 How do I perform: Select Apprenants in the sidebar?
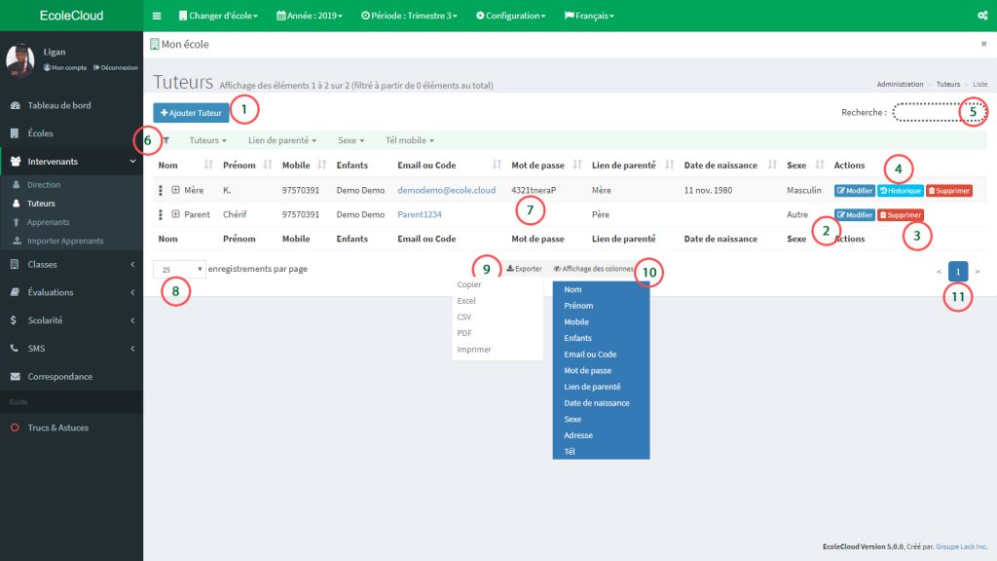pos(46,220)
